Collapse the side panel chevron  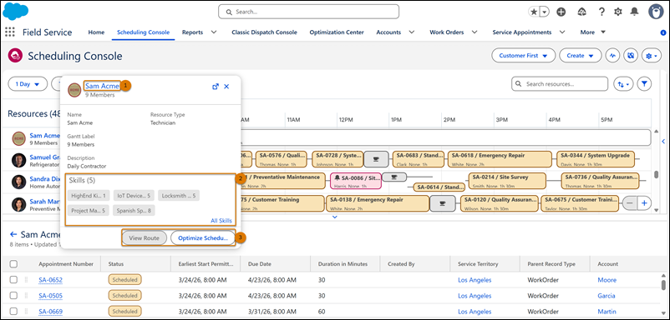[x=663, y=141]
